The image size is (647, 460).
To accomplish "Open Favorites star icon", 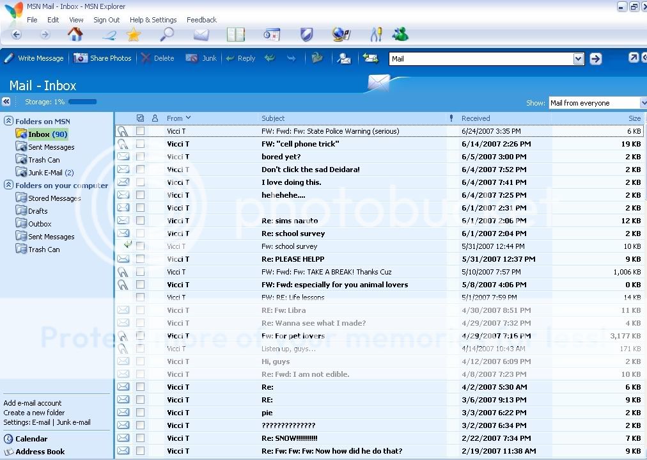I will 133,35.
